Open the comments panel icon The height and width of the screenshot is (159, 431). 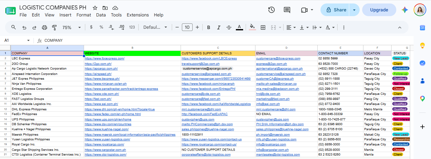(287, 10)
